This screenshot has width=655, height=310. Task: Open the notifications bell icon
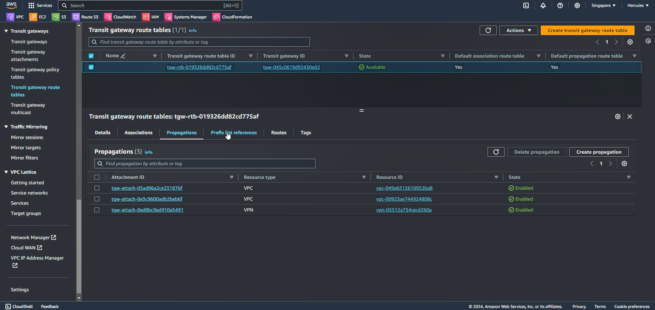(x=543, y=5)
